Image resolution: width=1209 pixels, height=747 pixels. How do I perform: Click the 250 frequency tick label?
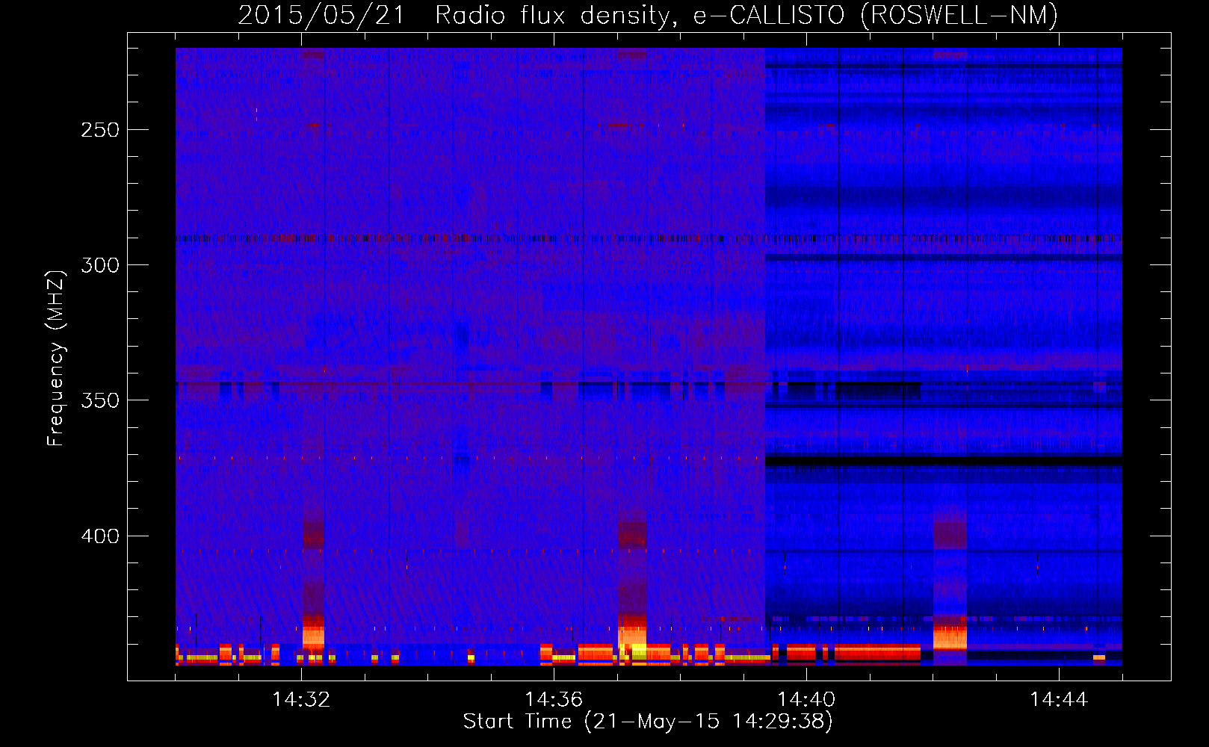[100, 130]
